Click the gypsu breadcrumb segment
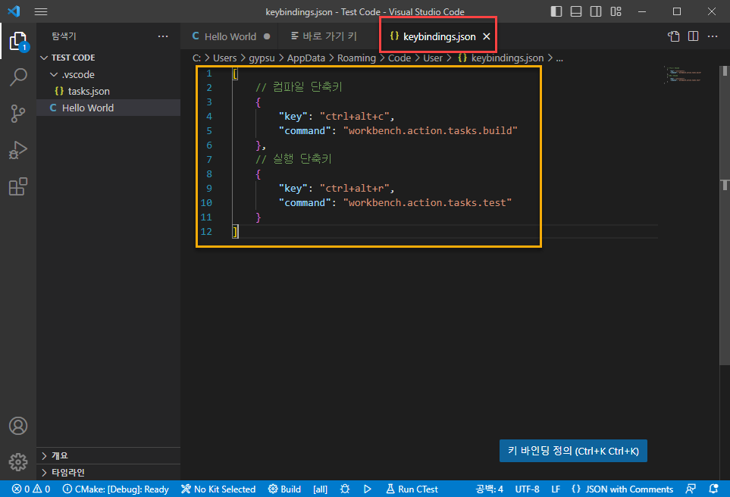 pyautogui.click(x=262, y=58)
